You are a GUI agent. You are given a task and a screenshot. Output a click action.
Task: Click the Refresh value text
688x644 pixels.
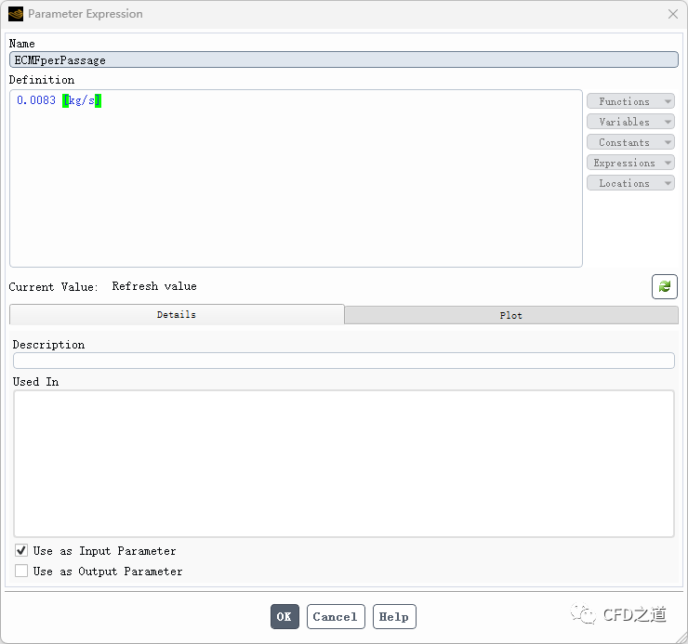pyautogui.click(x=154, y=286)
